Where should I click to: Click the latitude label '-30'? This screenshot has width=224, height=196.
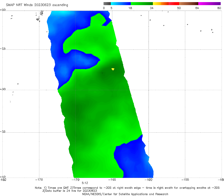click(x=3, y=89)
